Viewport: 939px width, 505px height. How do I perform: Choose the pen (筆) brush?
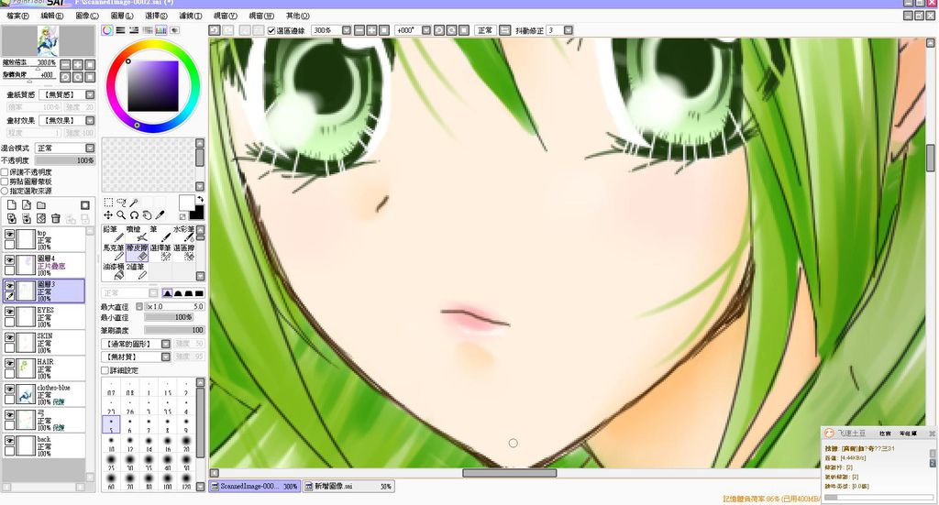coord(160,234)
